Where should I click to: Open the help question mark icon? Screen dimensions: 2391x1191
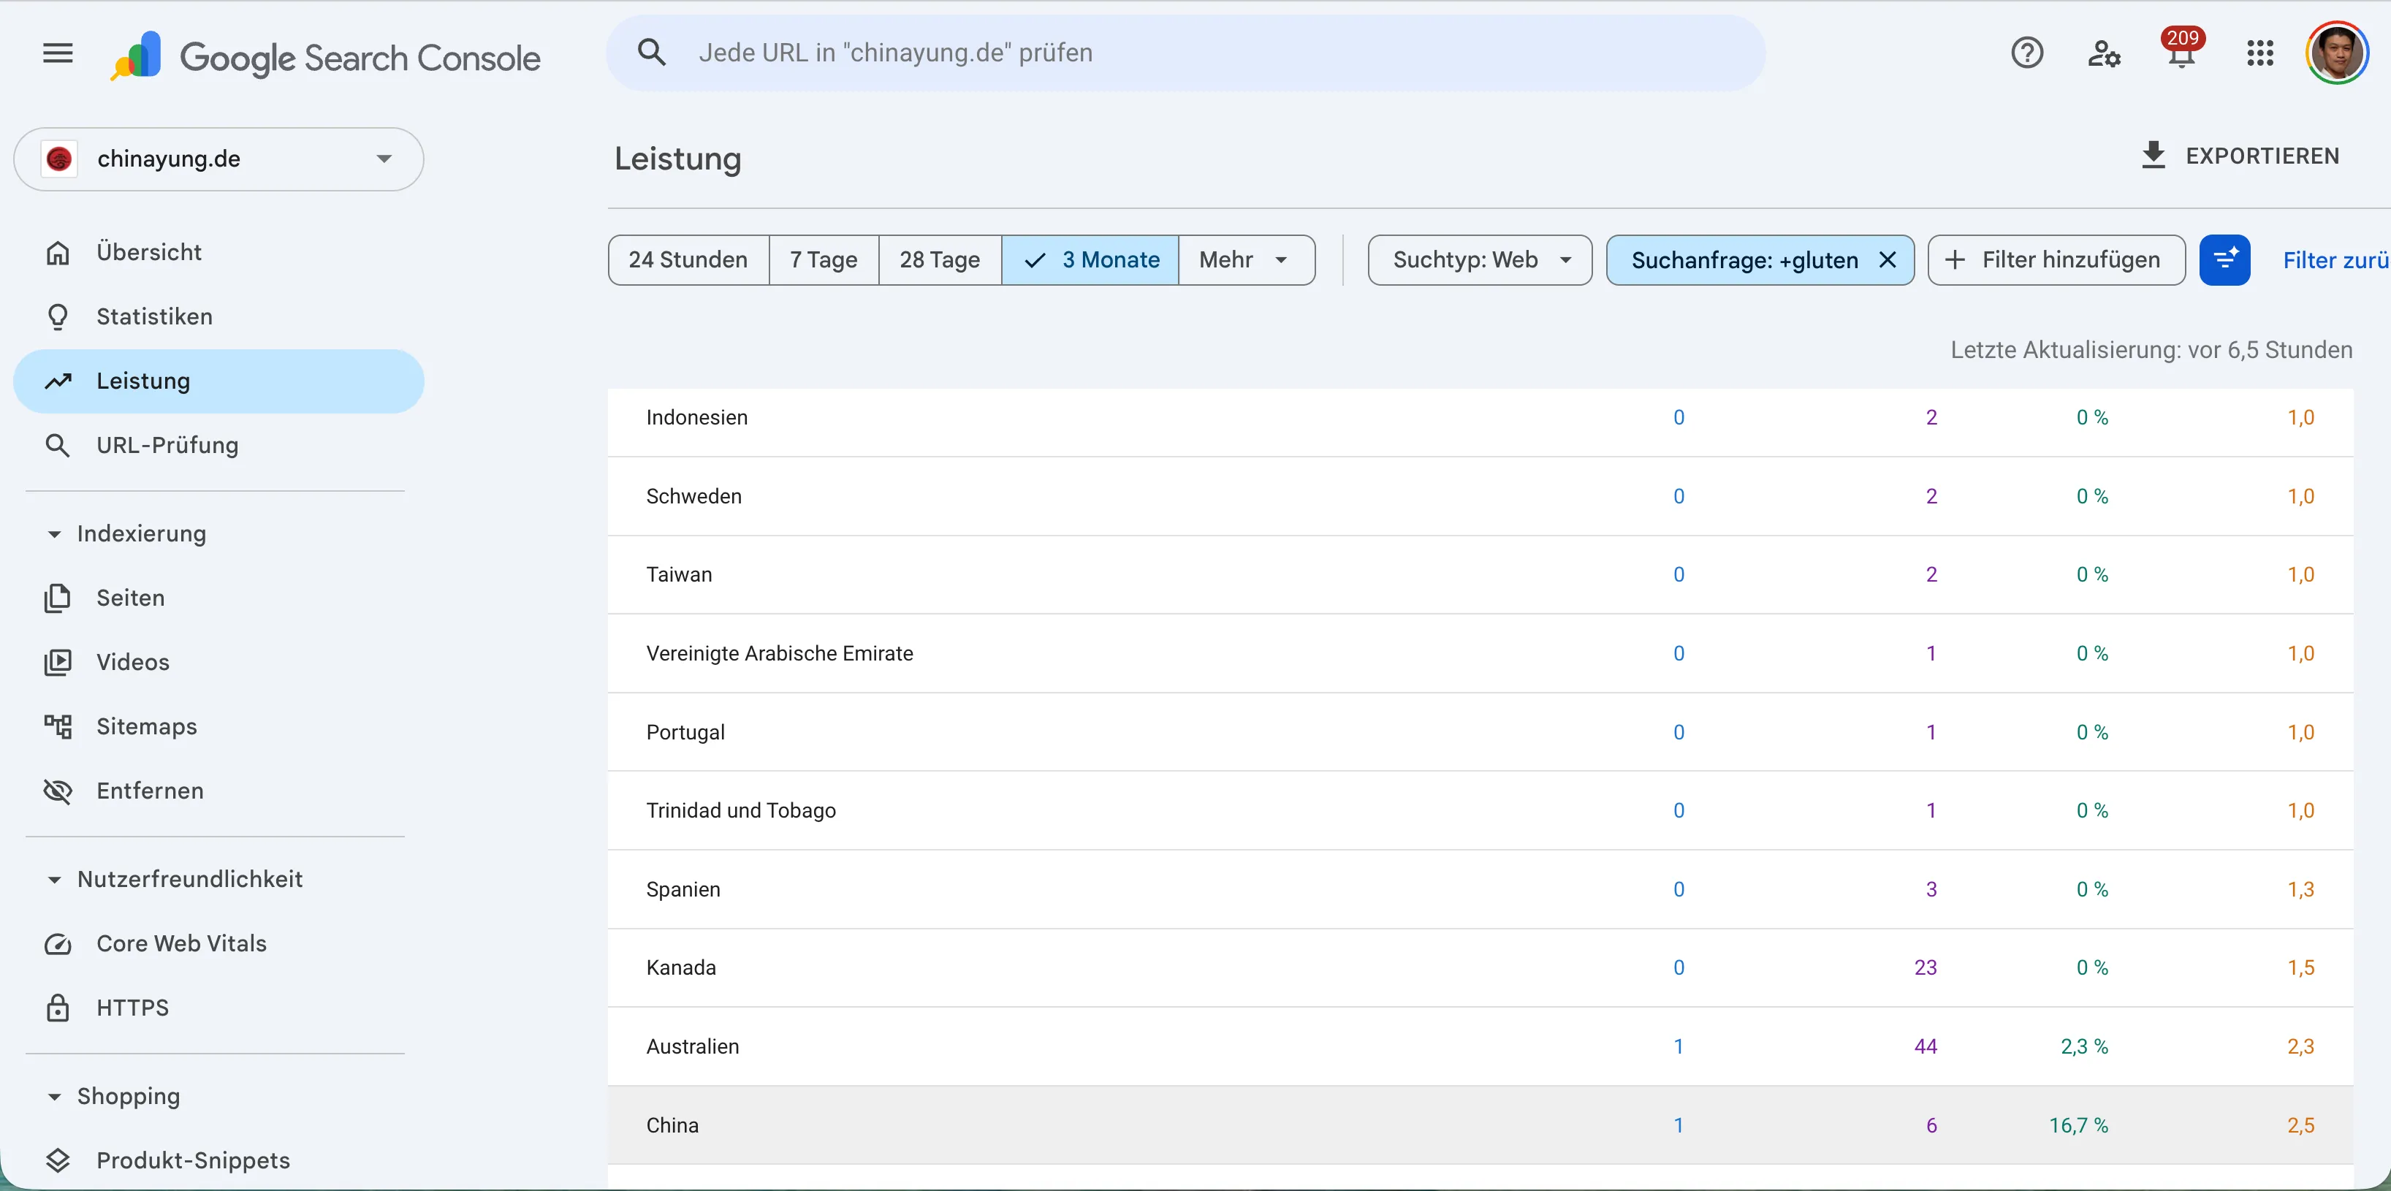tap(2027, 53)
